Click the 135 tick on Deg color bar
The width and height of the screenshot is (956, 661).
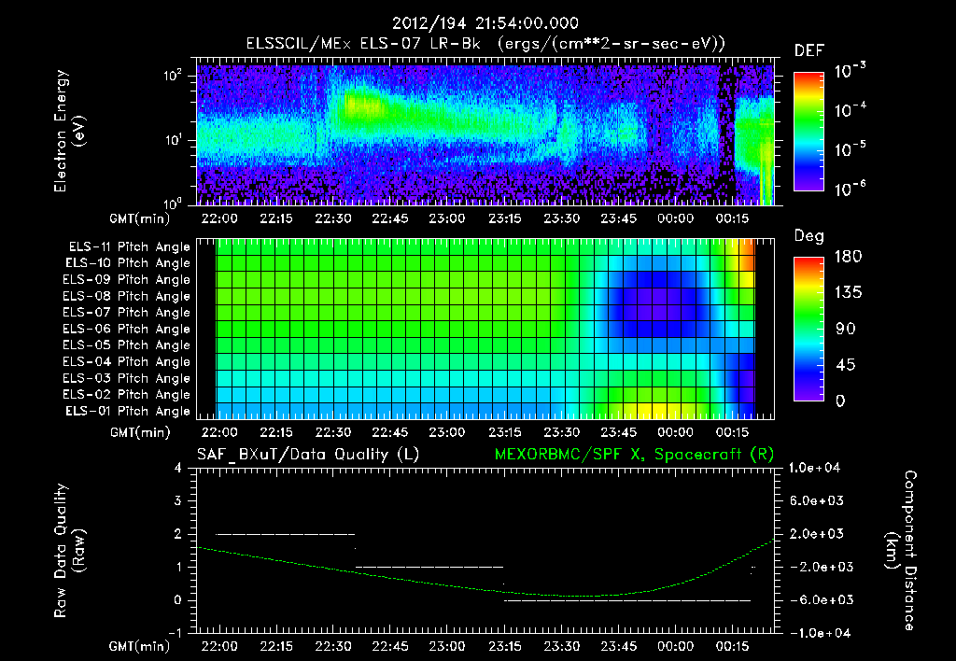(848, 293)
